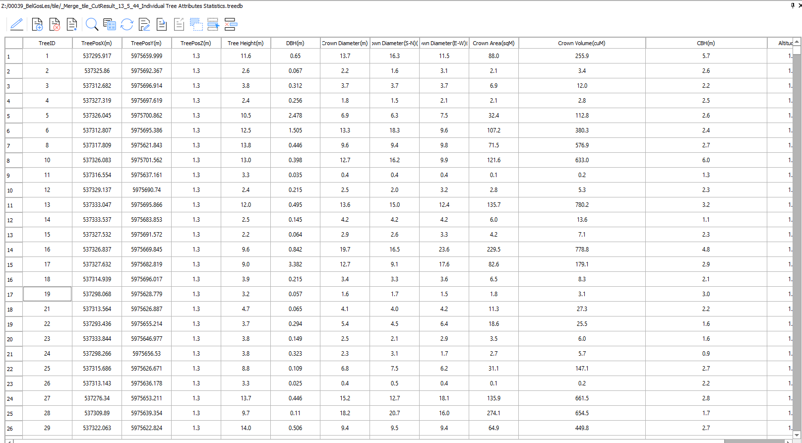Click the TreePosX(m) column header
The height and width of the screenshot is (443, 802).
97,43
